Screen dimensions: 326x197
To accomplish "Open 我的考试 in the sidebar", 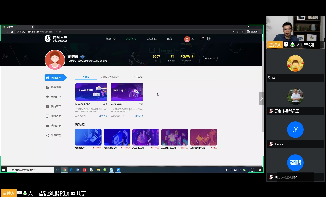I will 55,116.
